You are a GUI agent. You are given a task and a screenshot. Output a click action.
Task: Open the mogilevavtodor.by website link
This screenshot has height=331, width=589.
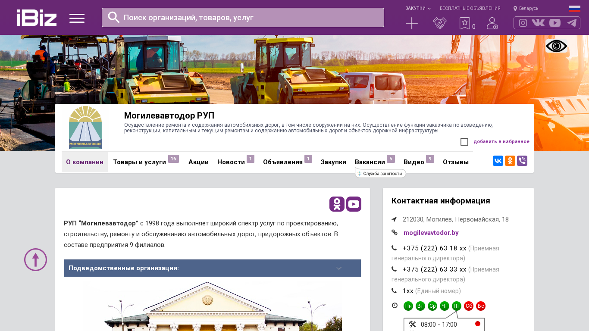[431, 233]
